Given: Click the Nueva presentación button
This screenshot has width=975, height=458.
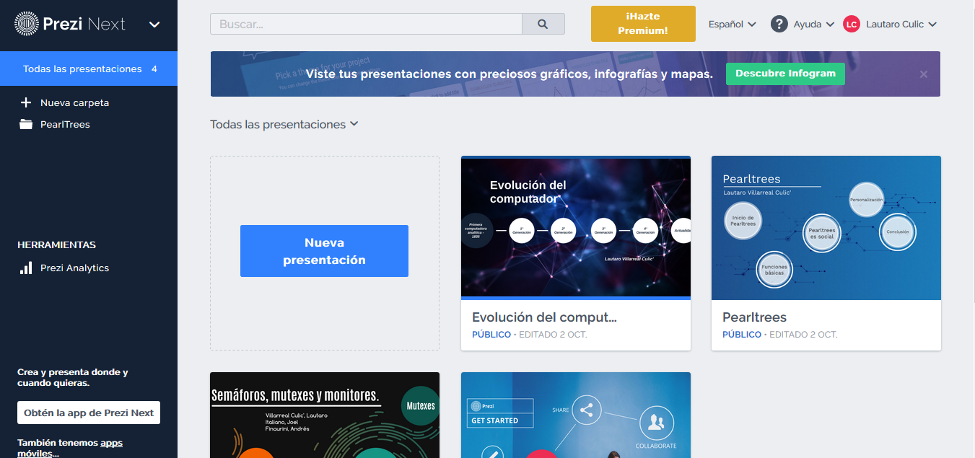Looking at the screenshot, I should [324, 251].
